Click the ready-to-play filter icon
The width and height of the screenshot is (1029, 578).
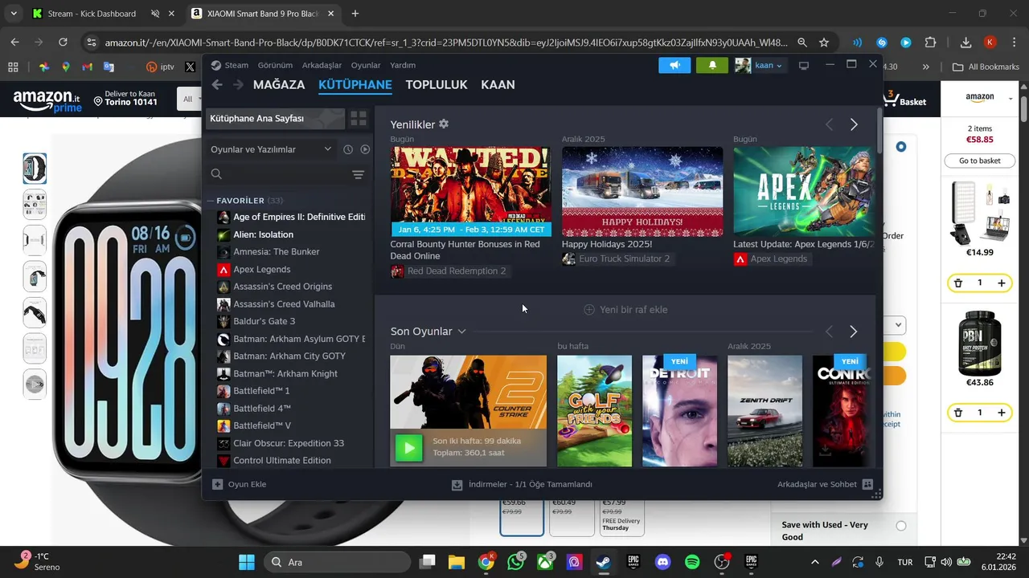(365, 149)
